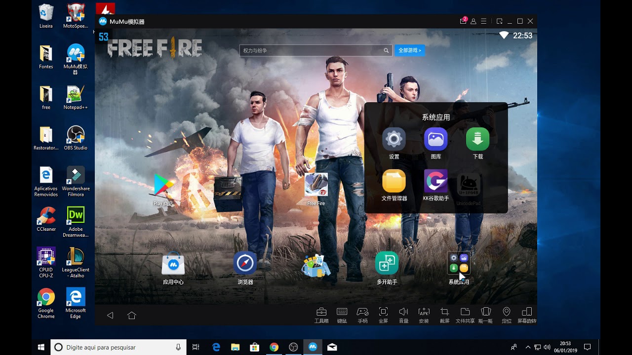
Task: Open the 下载 downloads app
Action: tap(478, 143)
